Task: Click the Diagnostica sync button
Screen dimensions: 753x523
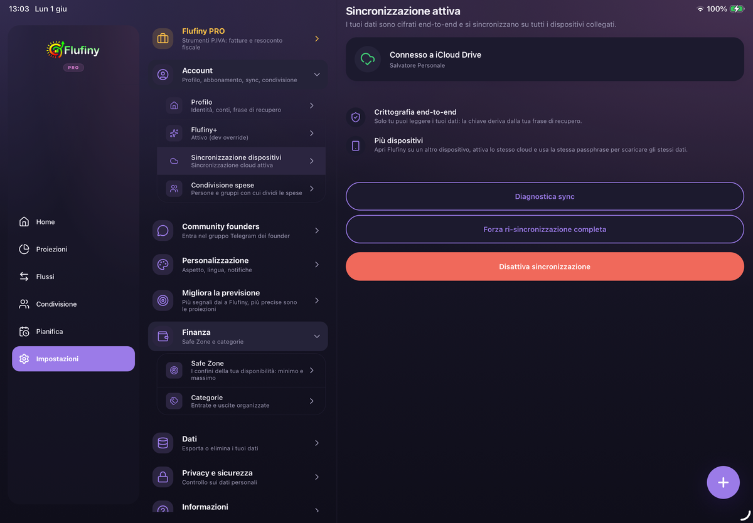Action: pyautogui.click(x=545, y=196)
